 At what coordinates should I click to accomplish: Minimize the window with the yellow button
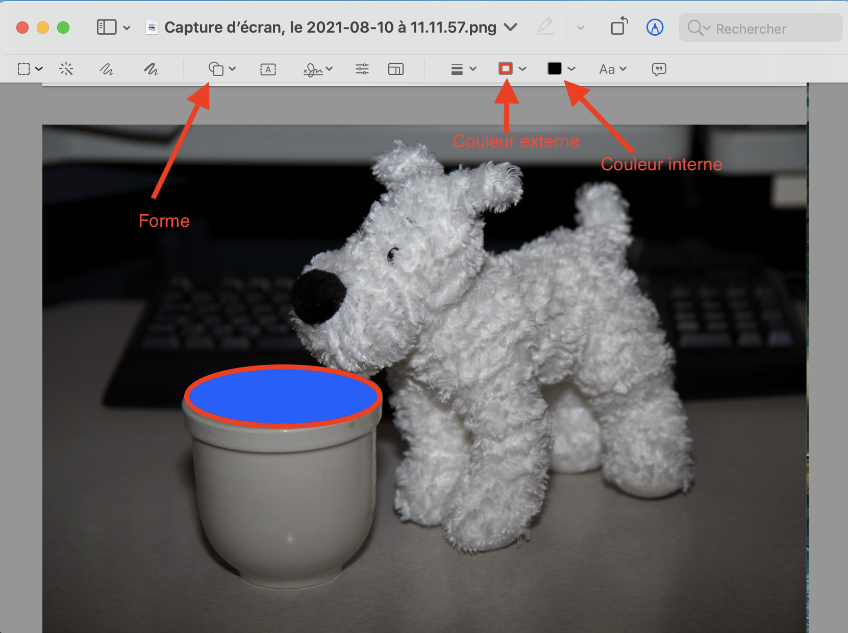click(43, 28)
